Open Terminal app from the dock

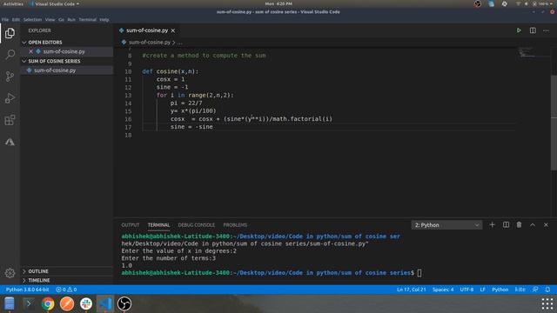(29, 303)
